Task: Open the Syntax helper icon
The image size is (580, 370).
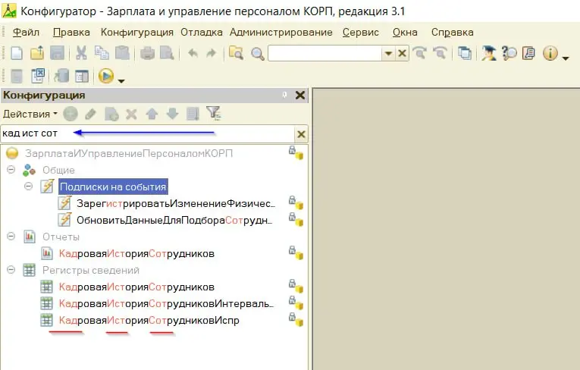Action: pyautogui.click(x=488, y=54)
